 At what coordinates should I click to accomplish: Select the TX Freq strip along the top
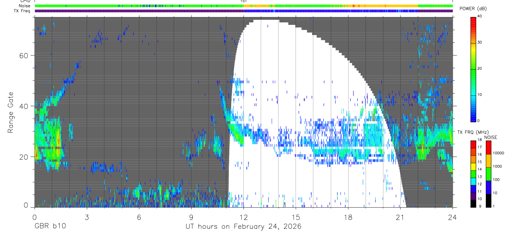(244, 11)
